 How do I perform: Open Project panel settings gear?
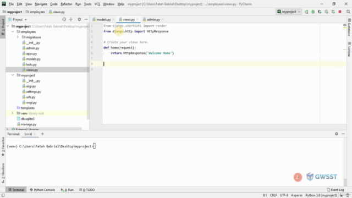[x=79, y=20]
